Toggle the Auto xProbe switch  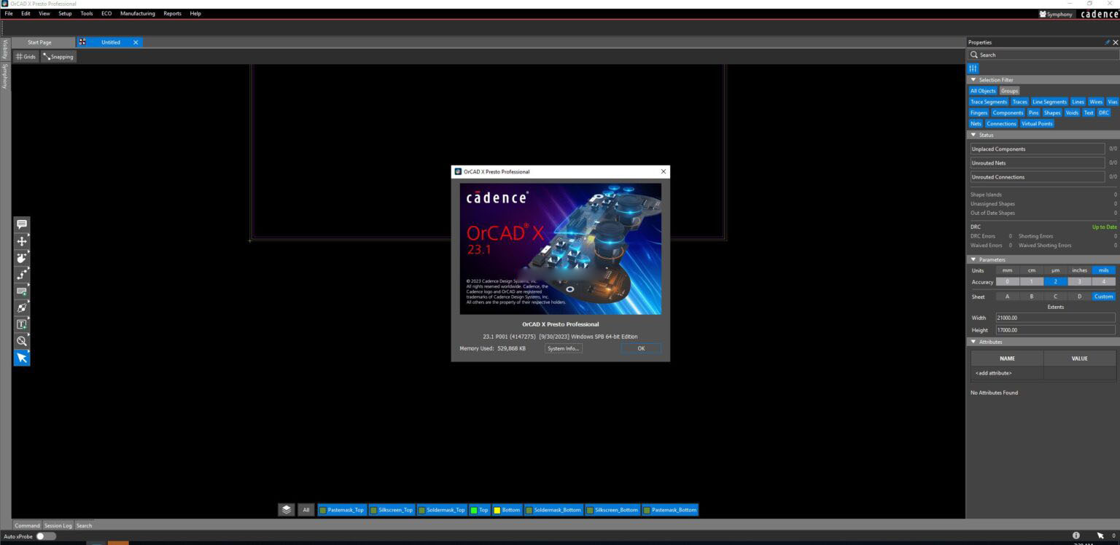pyautogui.click(x=46, y=536)
